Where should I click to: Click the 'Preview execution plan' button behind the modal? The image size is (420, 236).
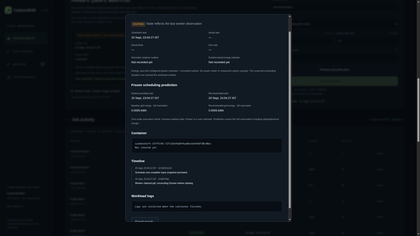[334, 70]
